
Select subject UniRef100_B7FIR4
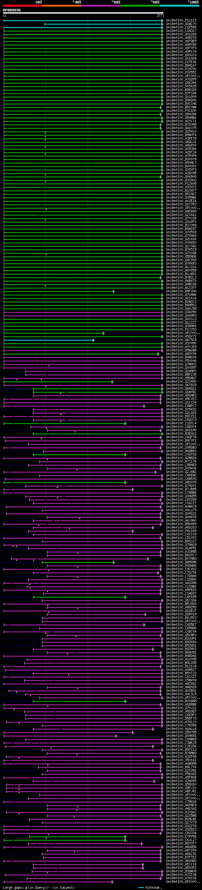pyautogui.click(x=181, y=93)
